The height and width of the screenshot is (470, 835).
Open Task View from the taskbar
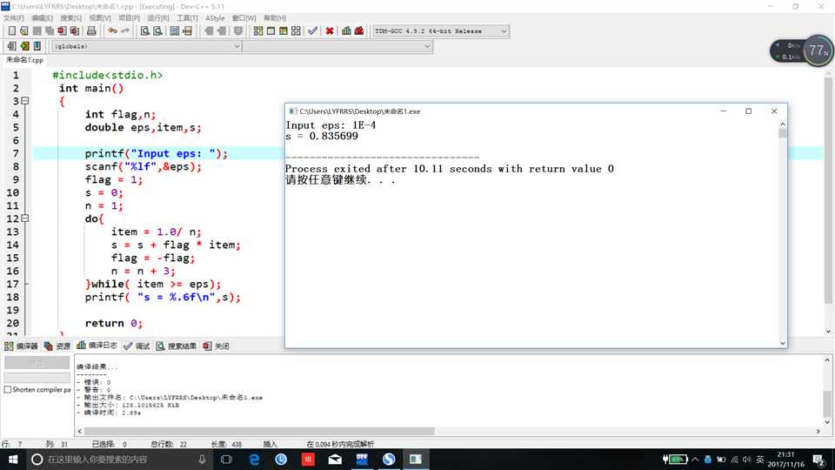226,460
